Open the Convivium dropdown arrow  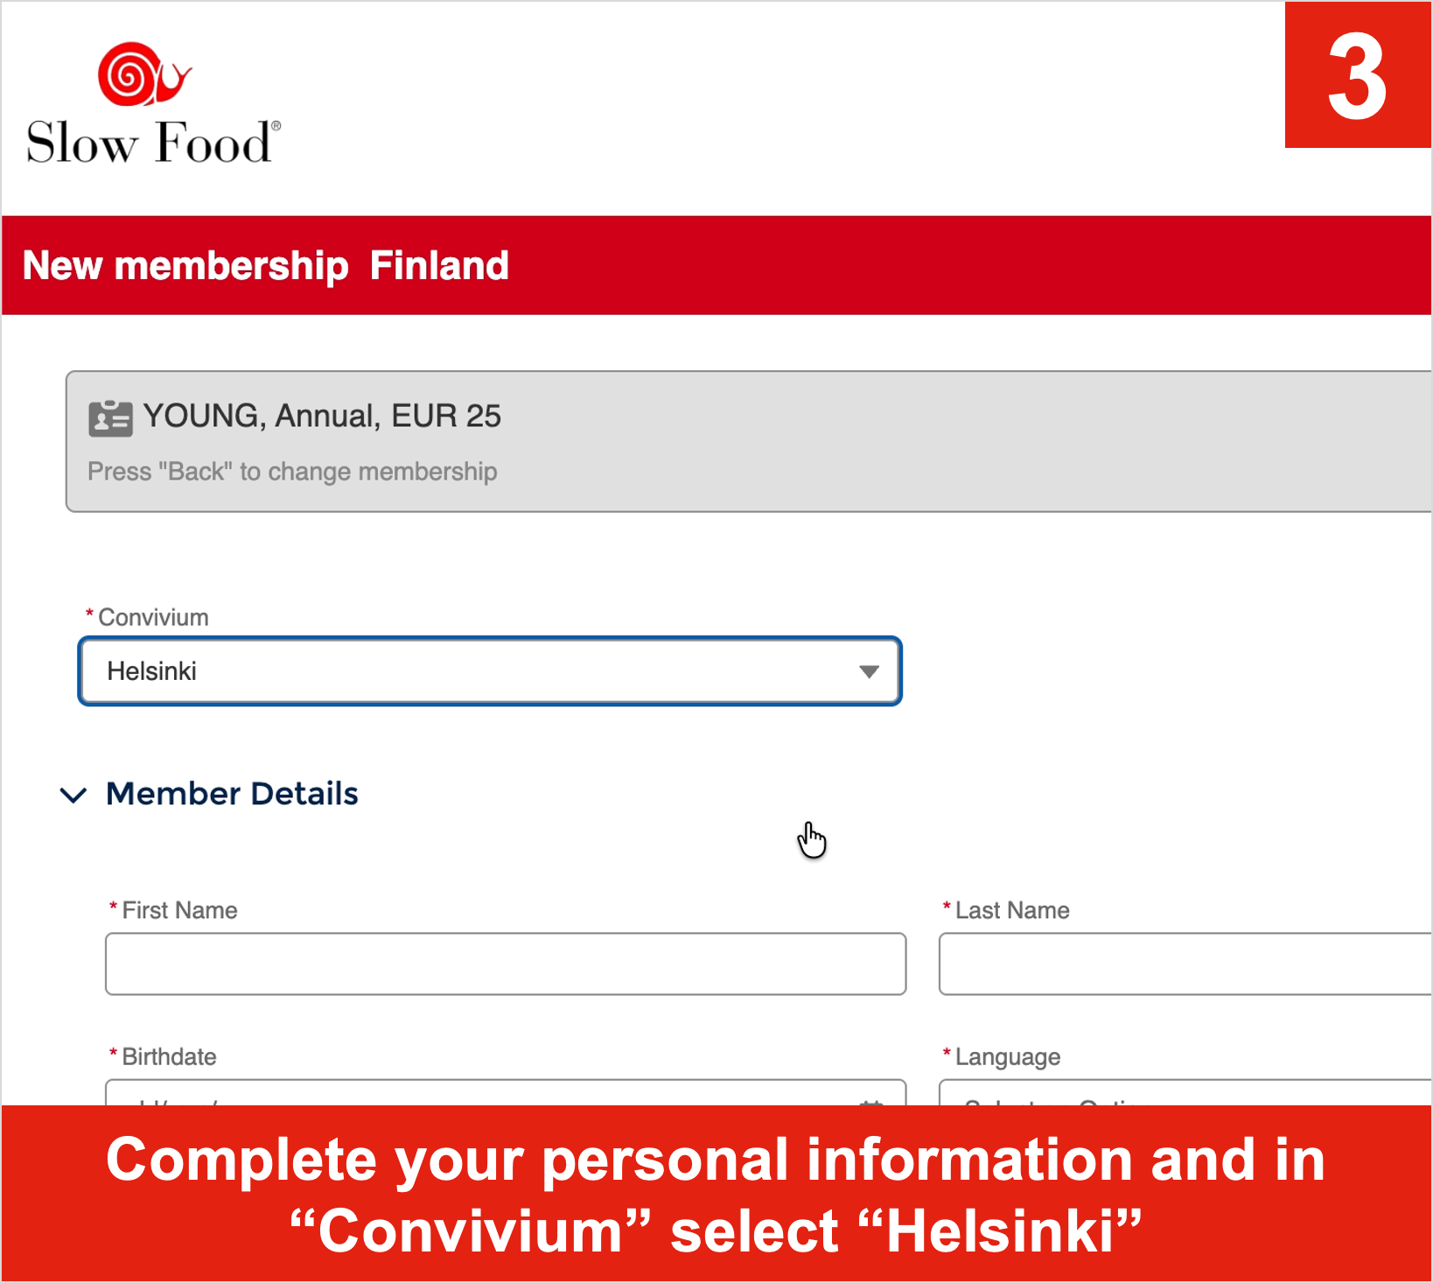coord(868,671)
